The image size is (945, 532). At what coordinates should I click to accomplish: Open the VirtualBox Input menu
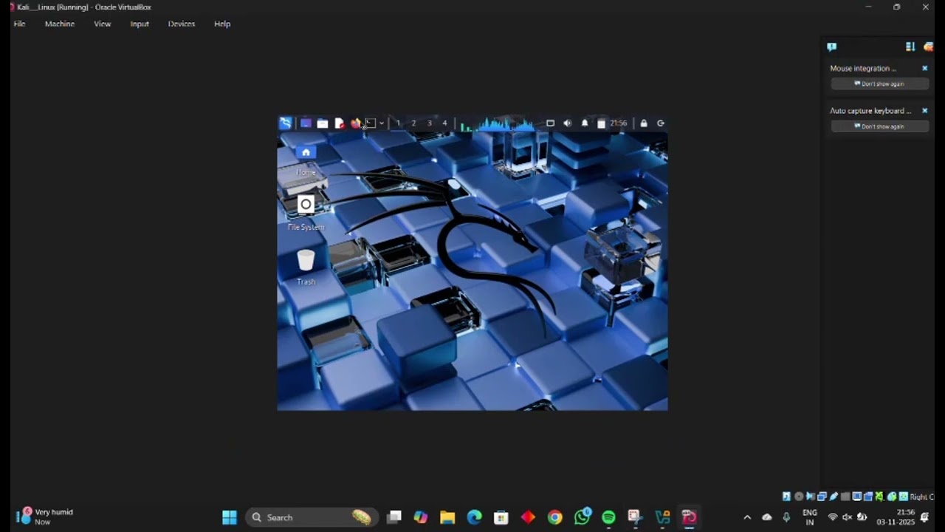point(140,24)
